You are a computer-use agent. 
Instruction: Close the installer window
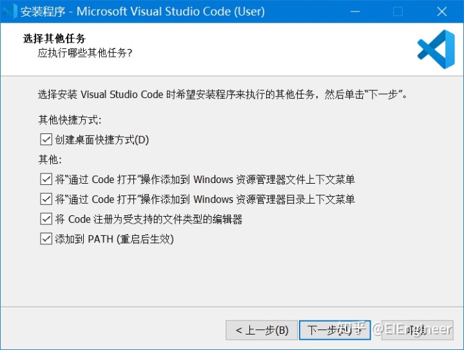(442, 12)
